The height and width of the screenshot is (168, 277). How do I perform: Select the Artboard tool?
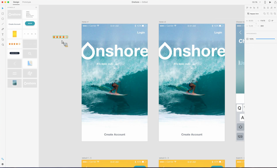pos(3,39)
